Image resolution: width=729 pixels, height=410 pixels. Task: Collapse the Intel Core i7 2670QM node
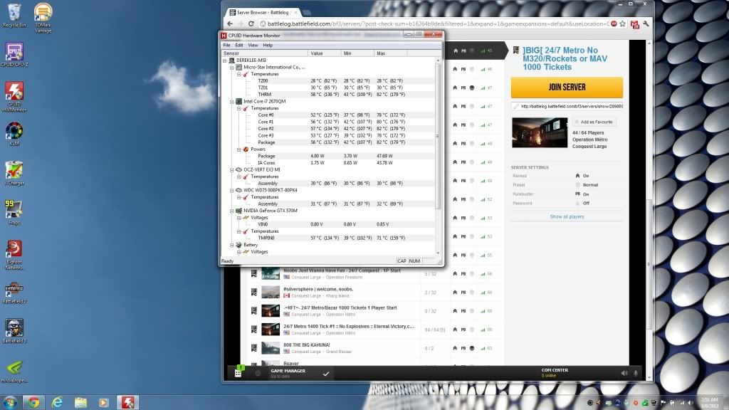[x=232, y=101]
